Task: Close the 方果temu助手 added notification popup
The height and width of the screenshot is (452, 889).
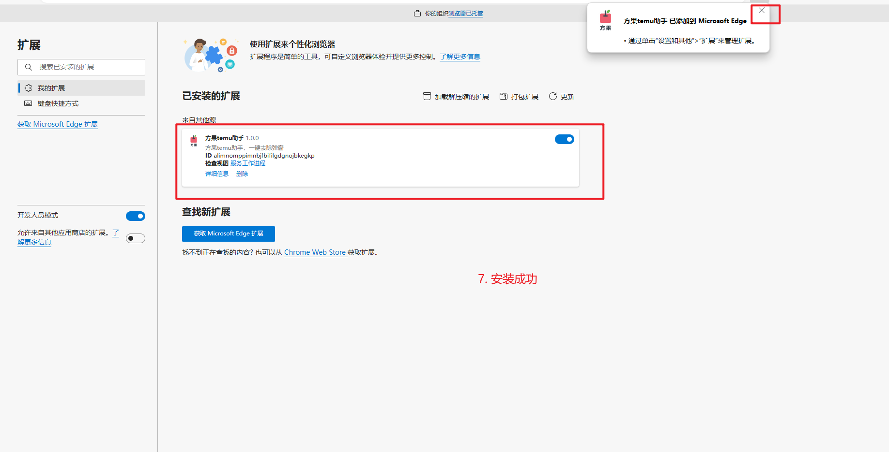Action: [x=762, y=11]
